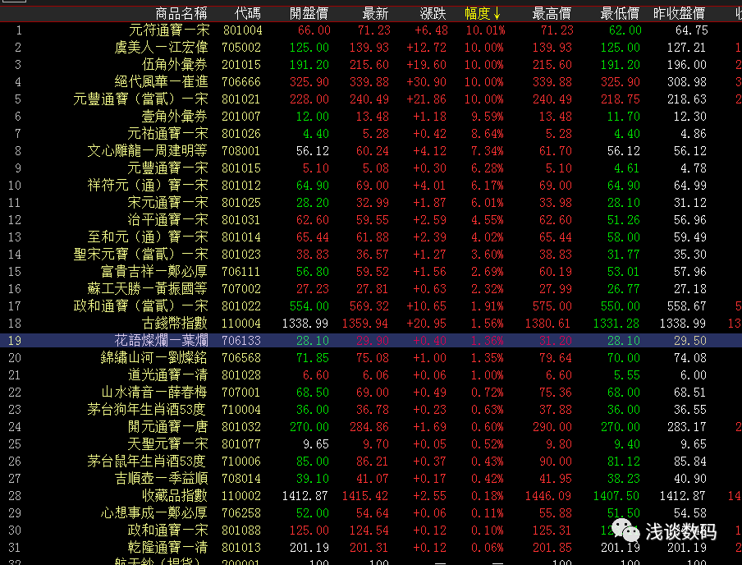Screen dimensions: 742x565
Task: Click code 110002 in the 代碼 column
Action: pyautogui.click(x=241, y=495)
